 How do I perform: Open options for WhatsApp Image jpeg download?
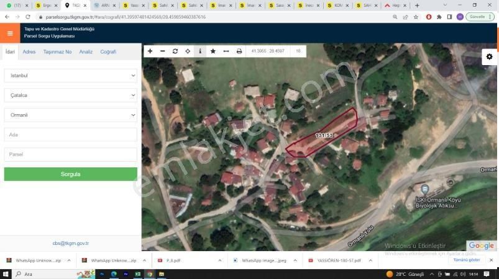tap(295, 260)
